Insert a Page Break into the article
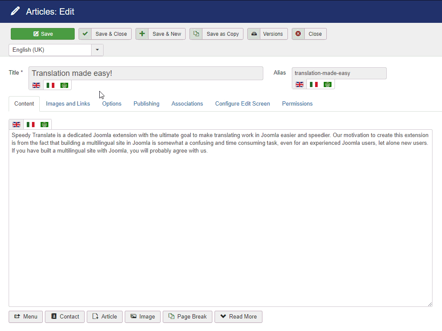Image resolution: width=442 pixels, height=331 pixels. click(187, 316)
